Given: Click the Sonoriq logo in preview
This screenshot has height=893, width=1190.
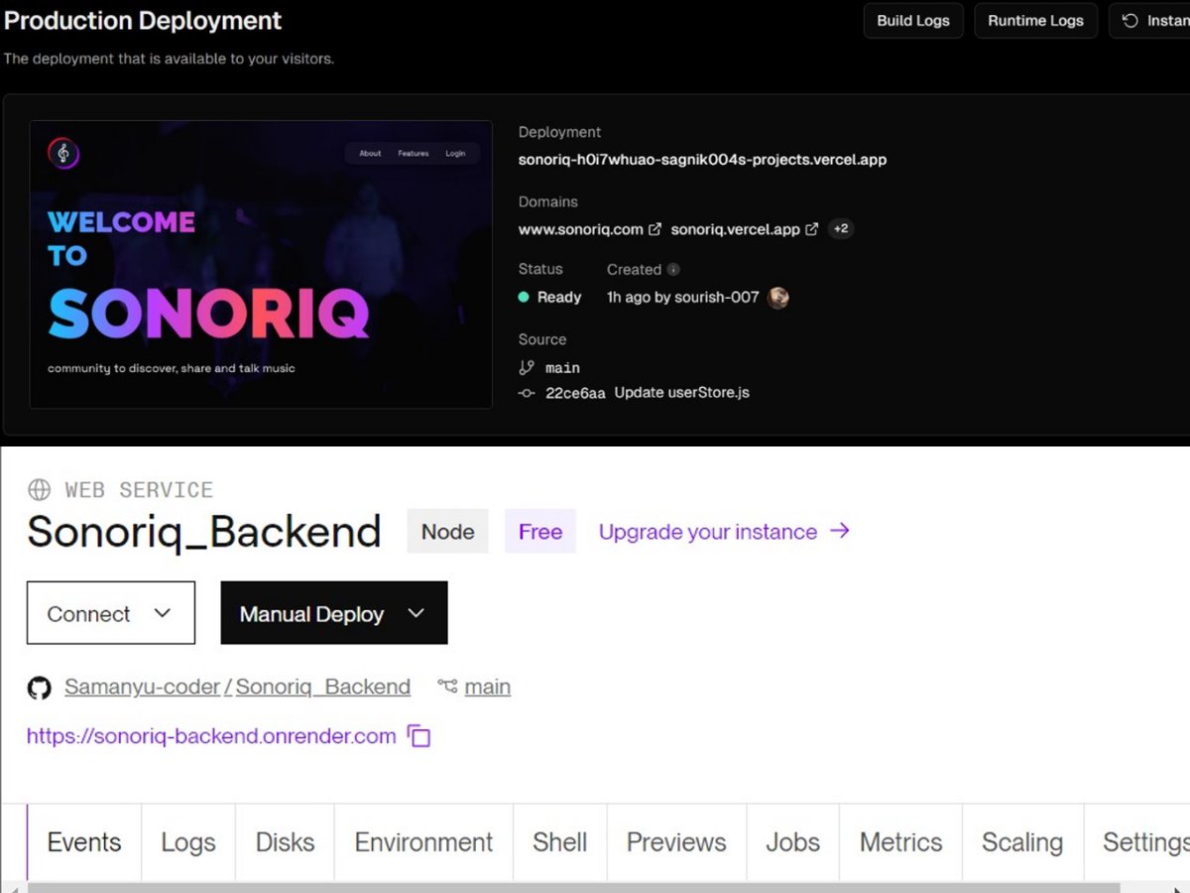Looking at the screenshot, I should (x=63, y=153).
